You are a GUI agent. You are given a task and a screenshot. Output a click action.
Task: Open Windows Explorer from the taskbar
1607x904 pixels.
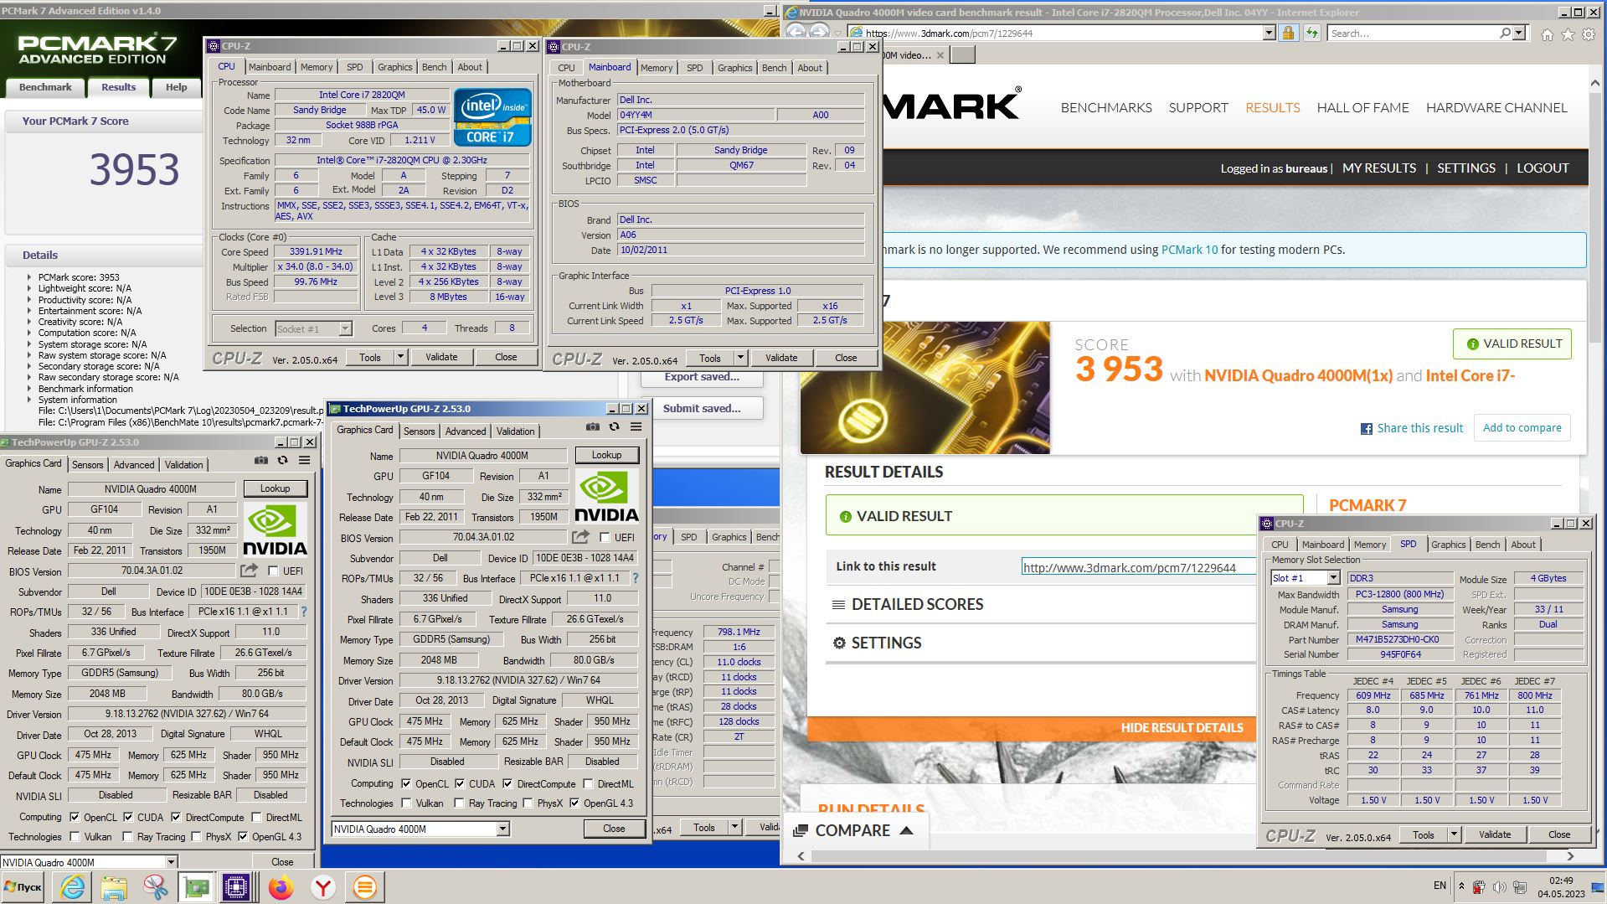(x=114, y=887)
